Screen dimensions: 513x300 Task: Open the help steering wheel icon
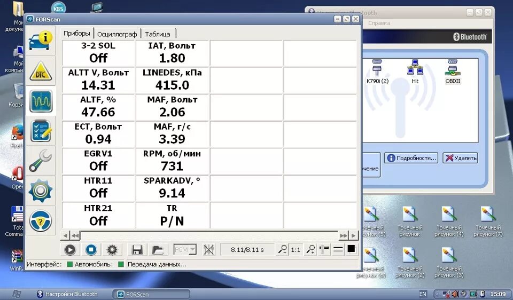(x=41, y=220)
